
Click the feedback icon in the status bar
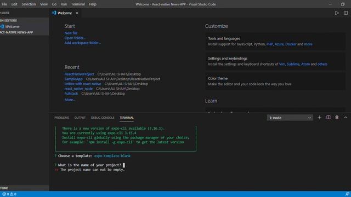click(x=347, y=194)
